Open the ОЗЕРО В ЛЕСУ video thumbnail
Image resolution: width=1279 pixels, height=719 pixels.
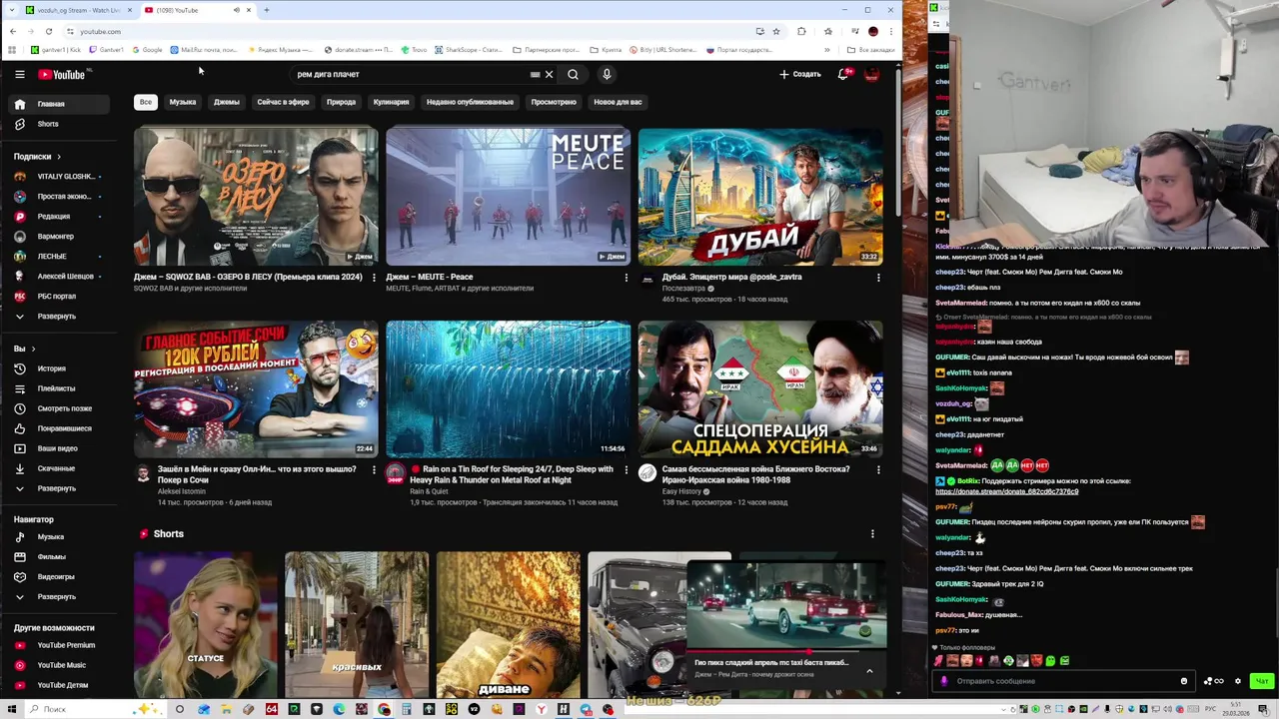pyautogui.click(x=256, y=196)
